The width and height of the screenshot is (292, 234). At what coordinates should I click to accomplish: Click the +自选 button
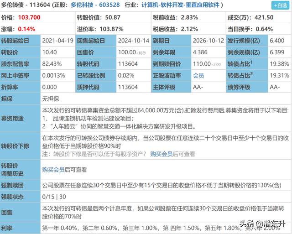(x=280, y=5)
